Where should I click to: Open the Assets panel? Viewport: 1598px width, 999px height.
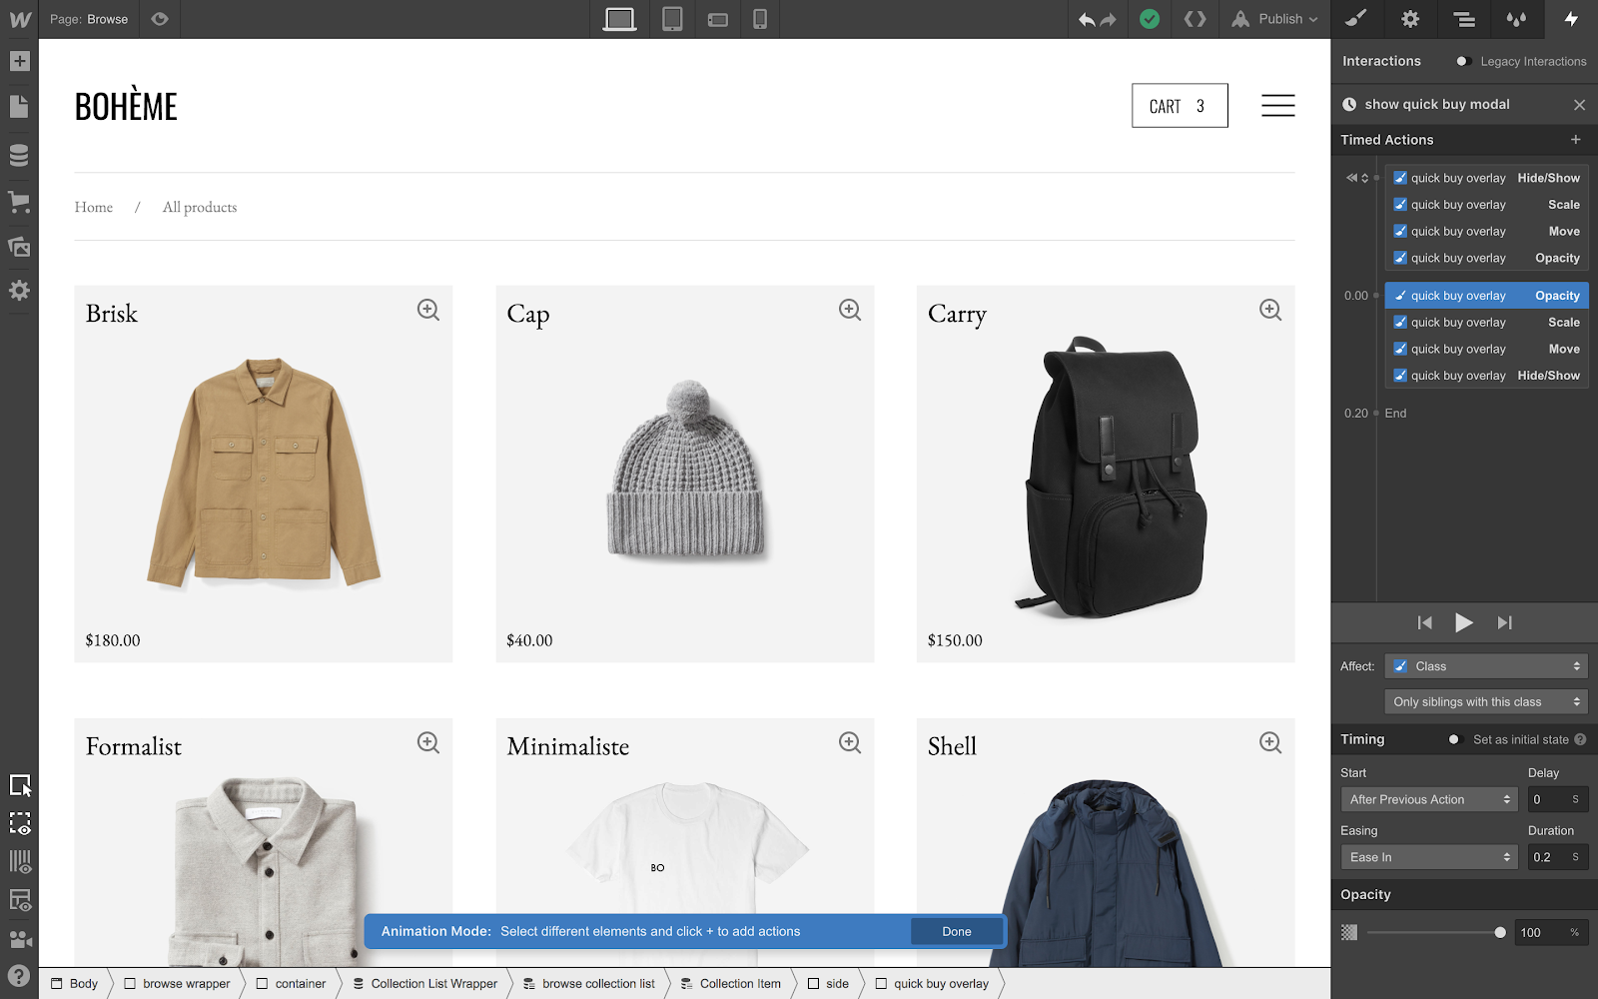coord(19,246)
